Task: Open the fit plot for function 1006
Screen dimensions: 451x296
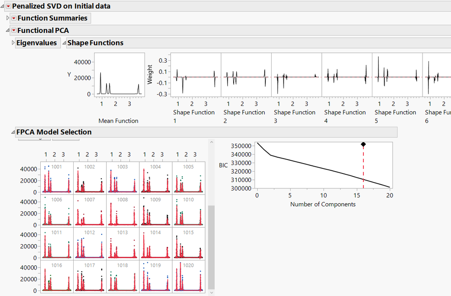Action: pyautogui.click(x=57, y=211)
